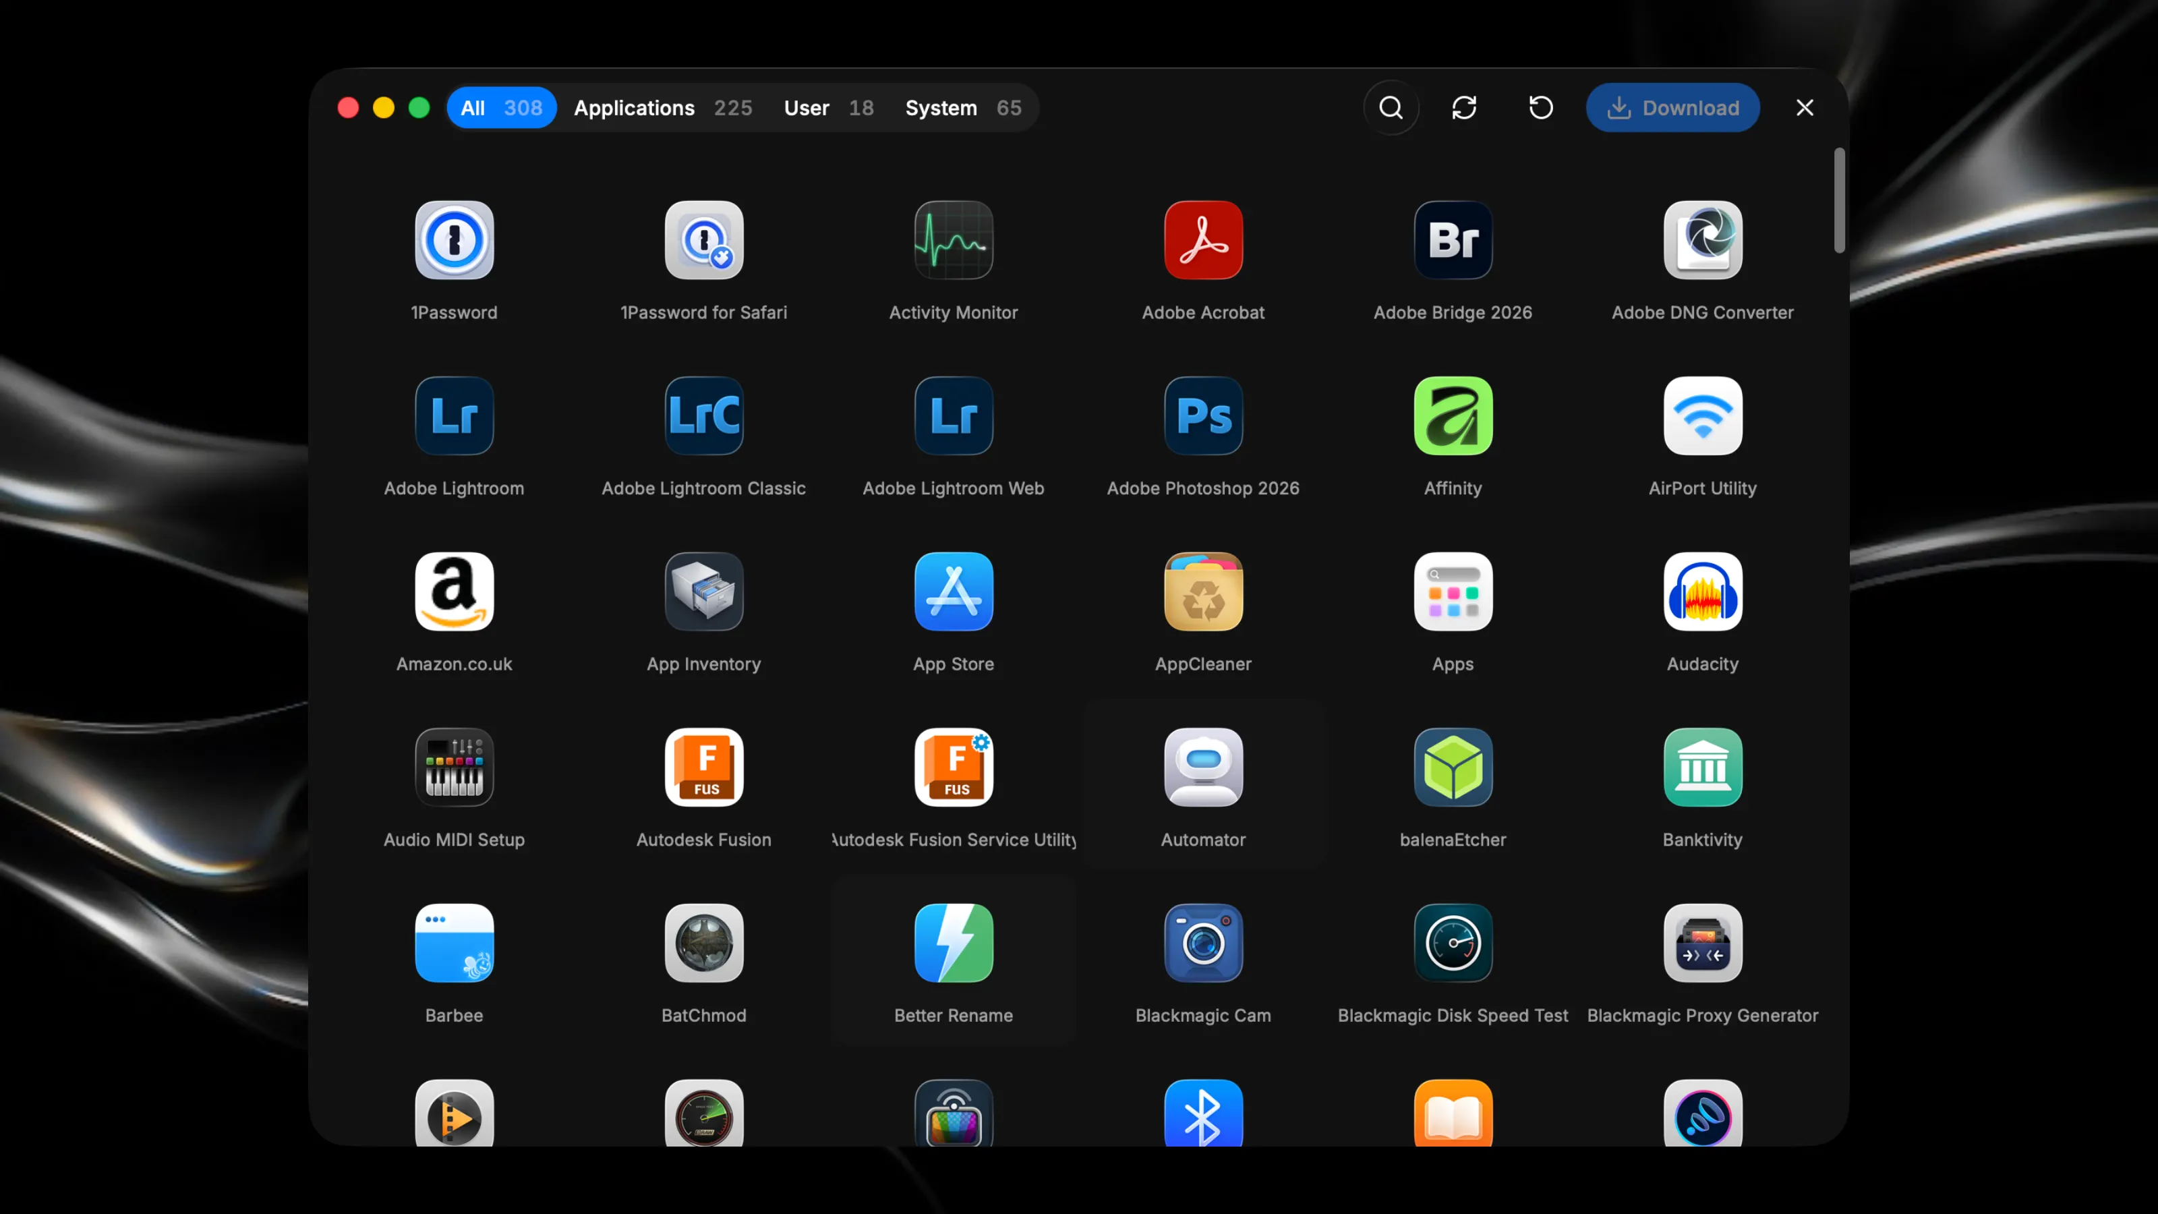Click the two-arrow sync refresh icon
The width and height of the screenshot is (2158, 1214).
pyautogui.click(x=1463, y=108)
